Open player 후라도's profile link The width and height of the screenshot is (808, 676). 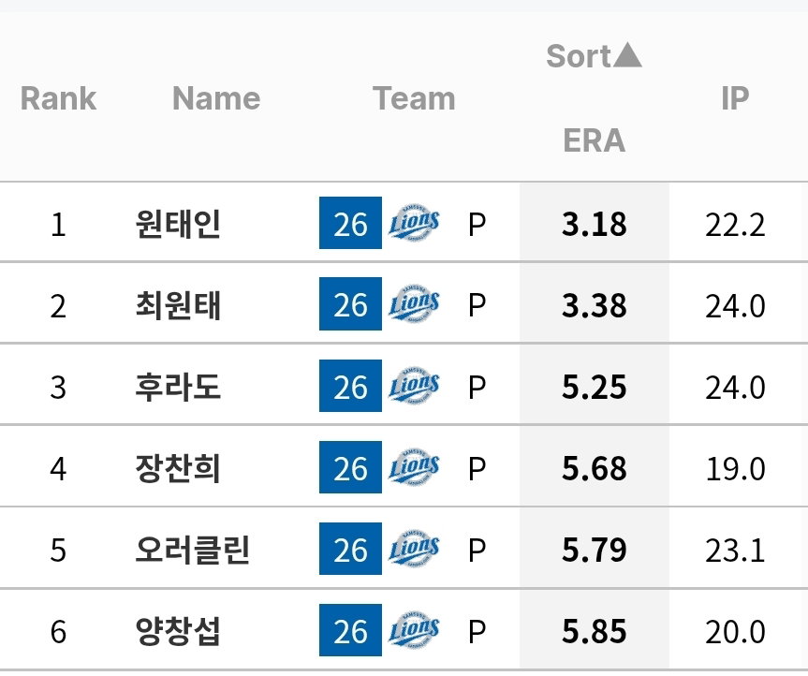178,386
